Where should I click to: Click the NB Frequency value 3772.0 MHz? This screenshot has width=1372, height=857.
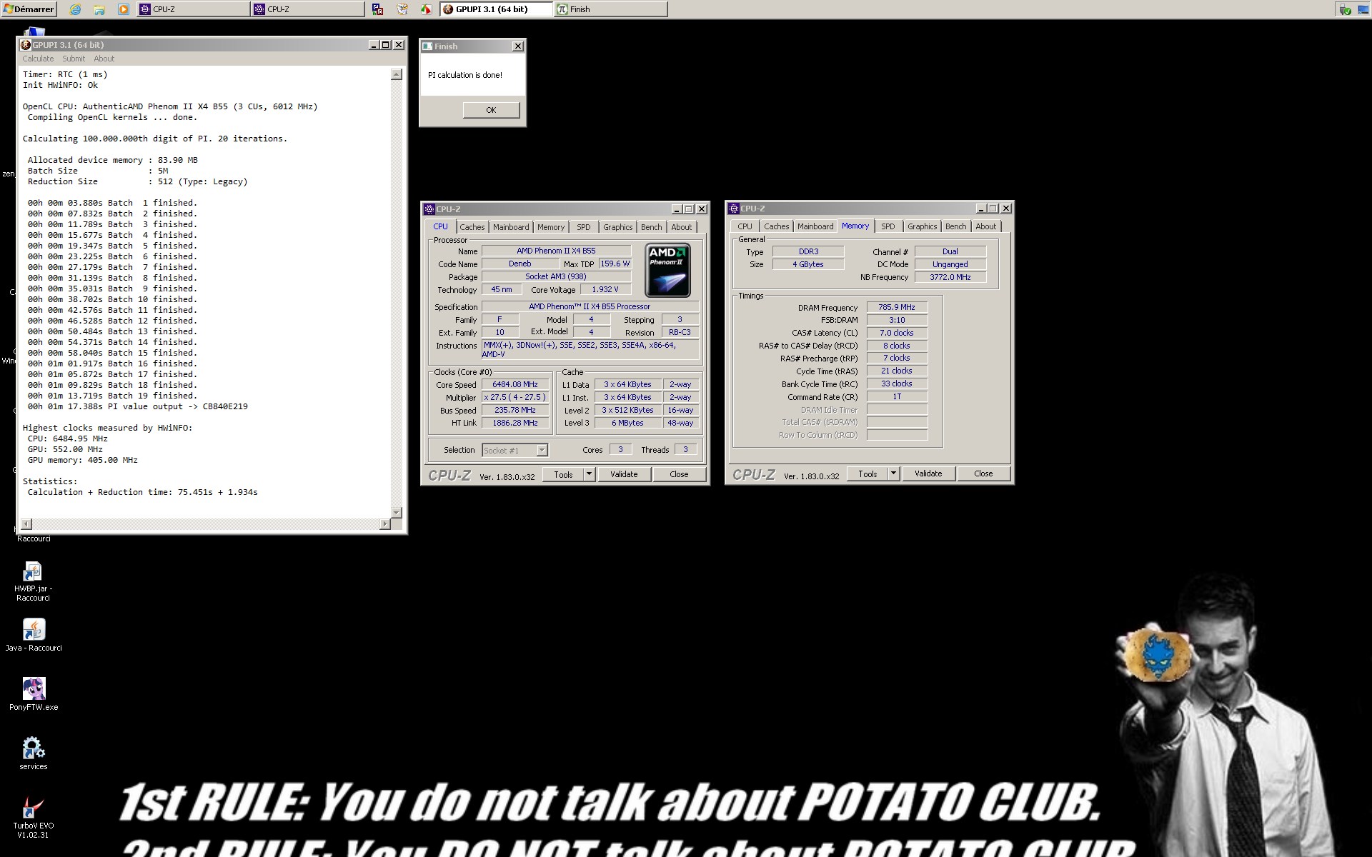pos(950,277)
